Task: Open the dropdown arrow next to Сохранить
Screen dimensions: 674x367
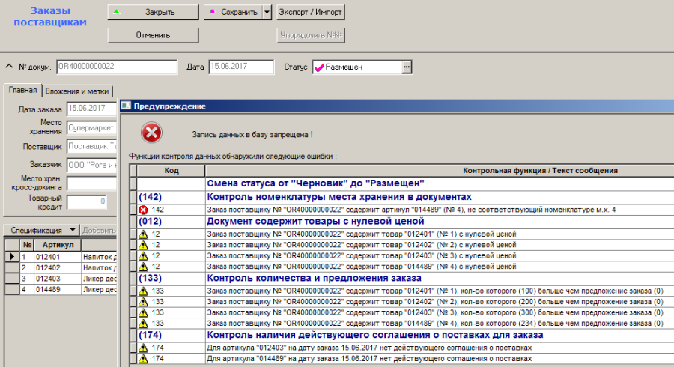Action: pos(267,12)
